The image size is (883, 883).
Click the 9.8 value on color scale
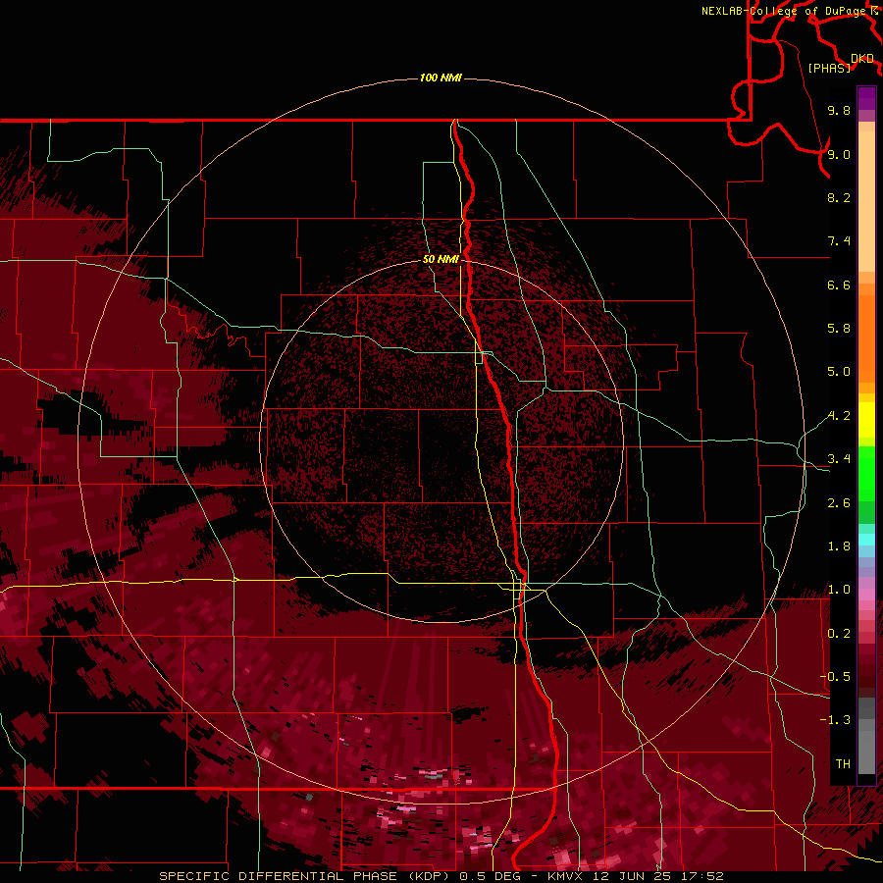pos(839,110)
